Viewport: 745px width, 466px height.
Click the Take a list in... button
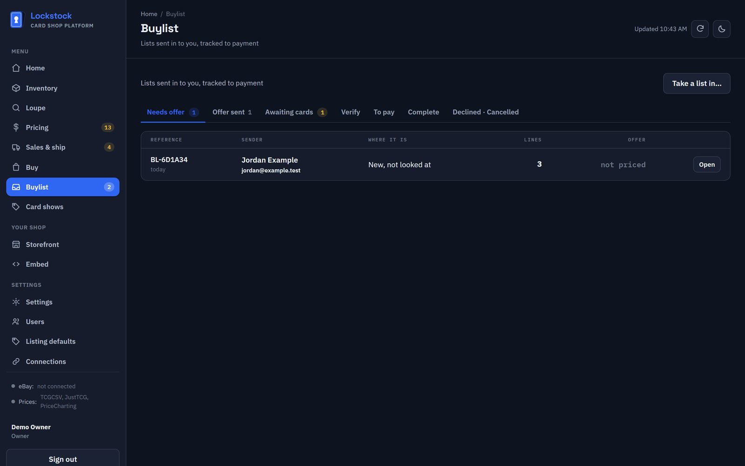click(697, 83)
